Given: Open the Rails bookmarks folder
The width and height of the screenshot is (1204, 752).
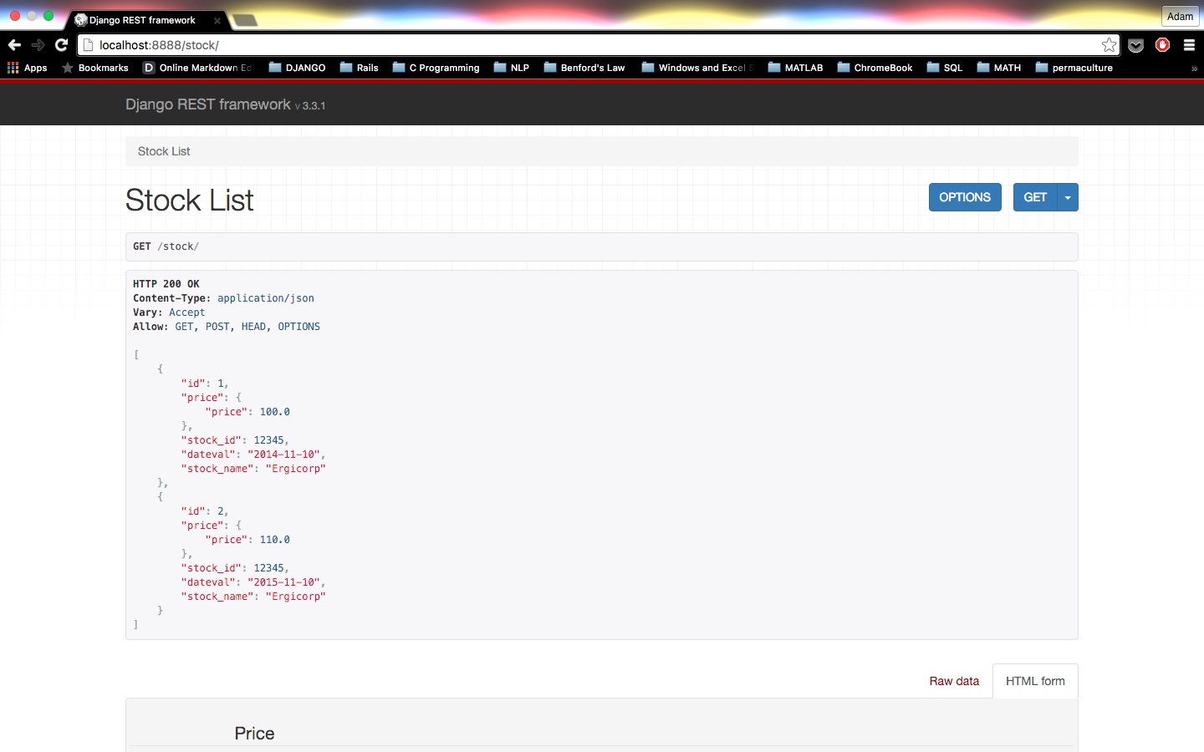Looking at the screenshot, I should click(359, 68).
